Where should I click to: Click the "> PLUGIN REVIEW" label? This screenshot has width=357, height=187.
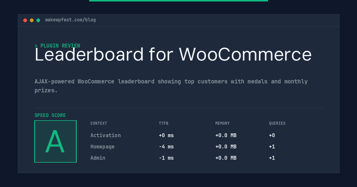pyautogui.click(x=57, y=46)
